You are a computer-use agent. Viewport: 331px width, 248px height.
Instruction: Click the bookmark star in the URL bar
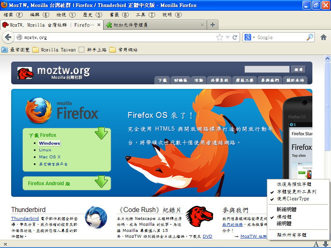click(x=220, y=37)
